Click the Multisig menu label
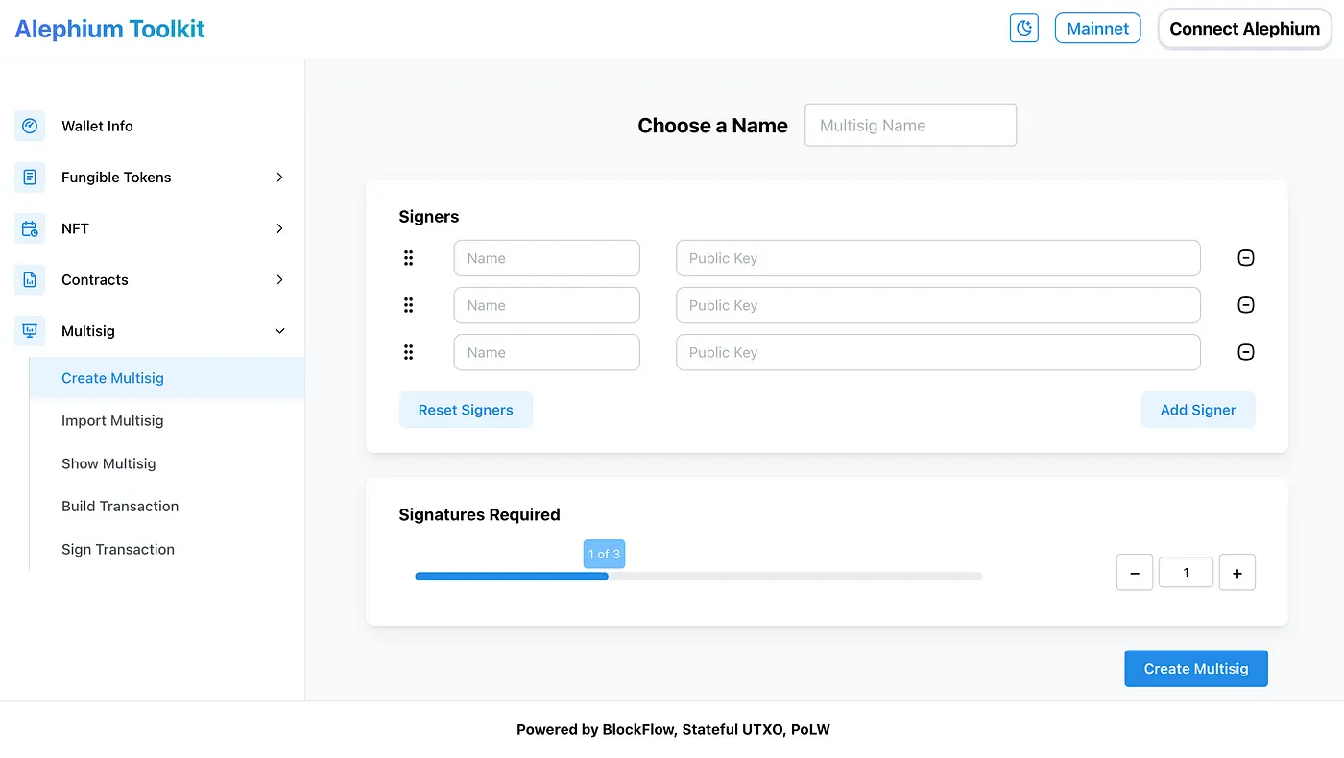 pyautogui.click(x=87, y=331)
